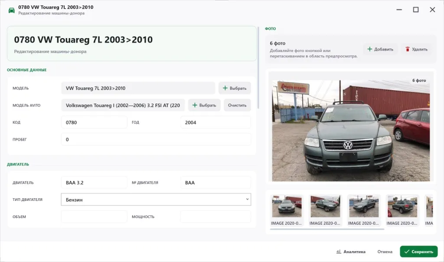
Task: Click the trash icon on Удалить
Action: [407, 49]
